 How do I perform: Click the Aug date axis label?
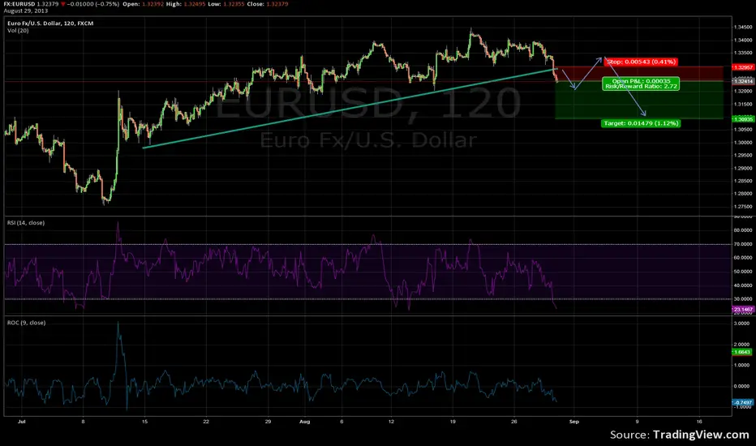pos(304,422)
